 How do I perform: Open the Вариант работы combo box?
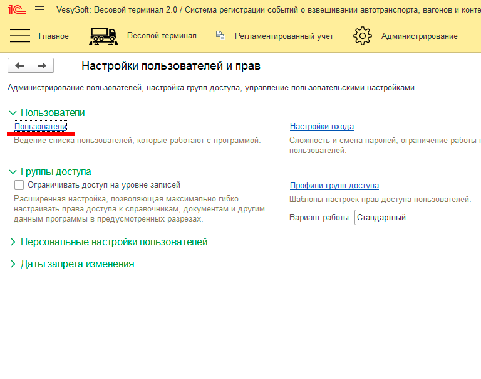pyautogui.click(x=417, y=218)
